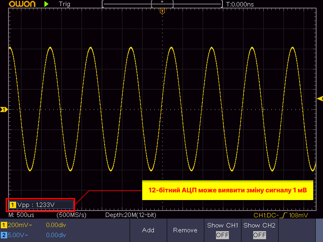The width and height of the screenshot is (323, 242).
Task: Click the Depth:20M(12-bit) memory readout
Action: click(130, 215)
